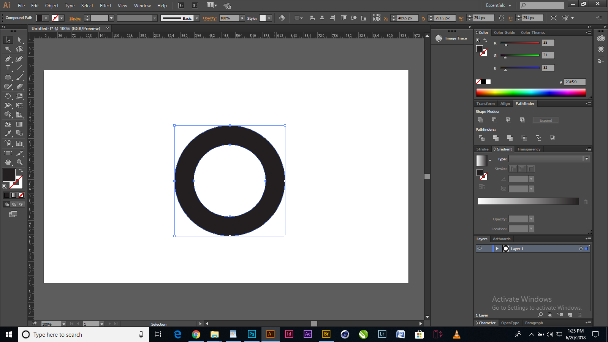The width and height of the screenshot is (608, 342).
Task: Click the hex color value field
Action: click(574, 82)
